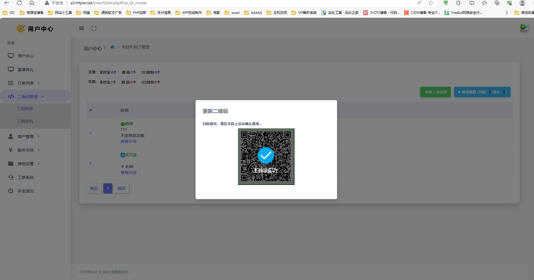The image size is (534, 280).
Task: Click the 新增通道 add channel button
Action: (482, 92)
